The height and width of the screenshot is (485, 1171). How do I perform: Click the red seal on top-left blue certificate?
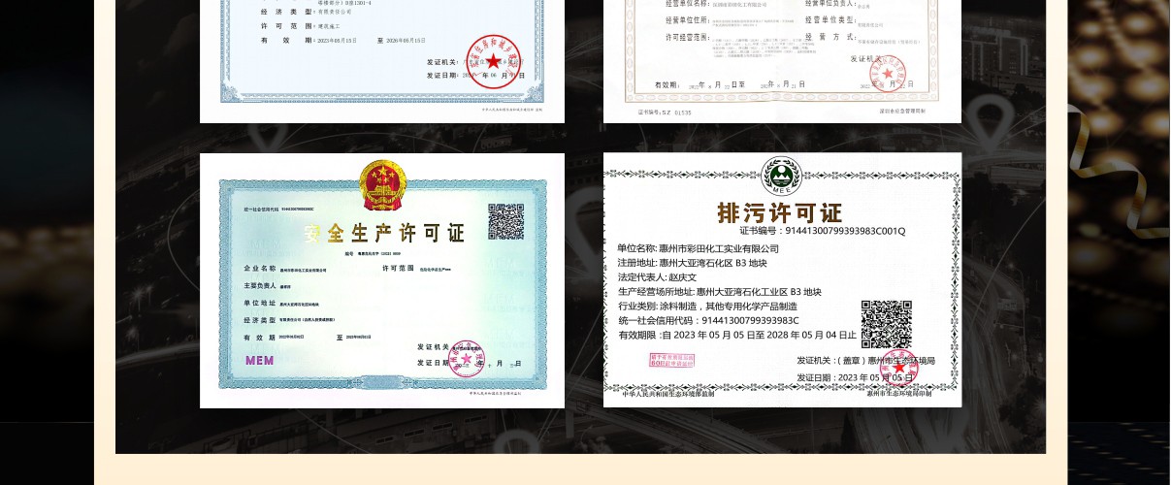[x=494, y=60]
